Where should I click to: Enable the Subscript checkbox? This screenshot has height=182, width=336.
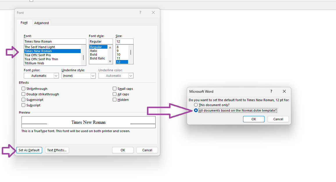pyautogui.click(x=23, y=105)
